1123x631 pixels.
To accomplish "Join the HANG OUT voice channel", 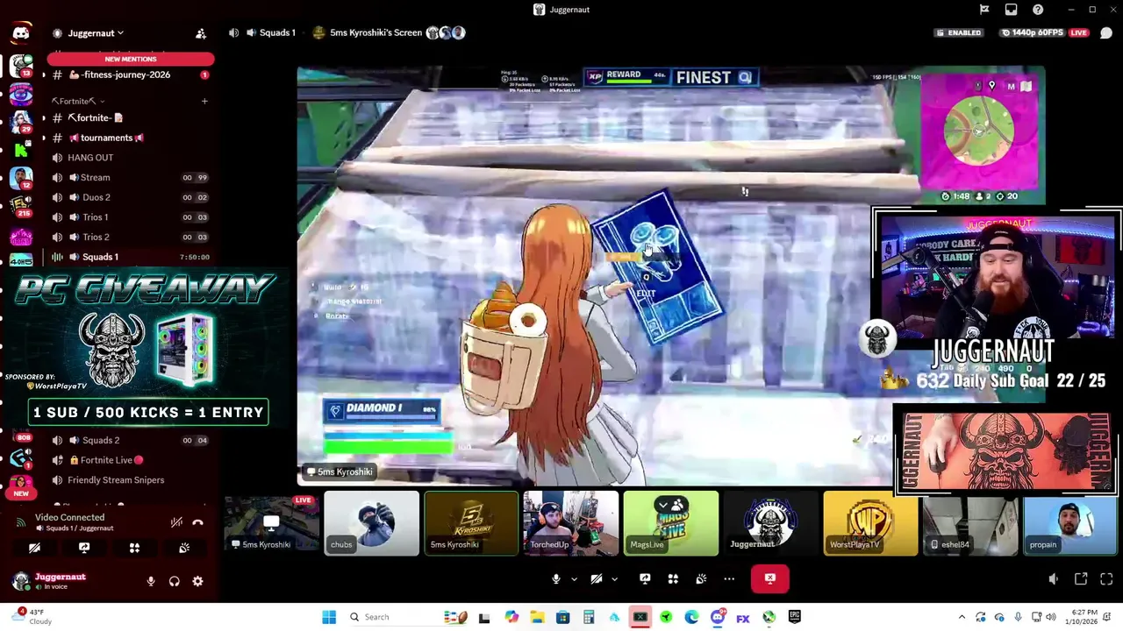I will coord(129,158).
